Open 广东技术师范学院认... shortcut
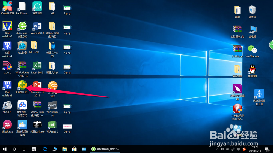273x153 pixels. (237, 109)
